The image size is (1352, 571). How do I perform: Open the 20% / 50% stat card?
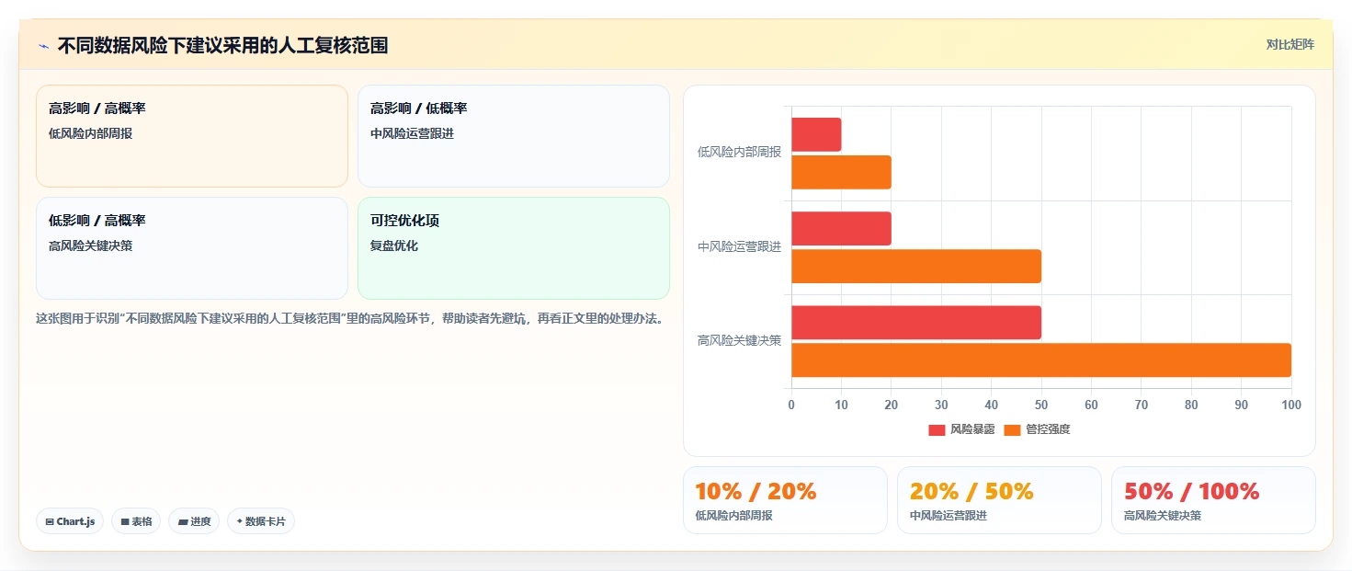pos(999,500)
